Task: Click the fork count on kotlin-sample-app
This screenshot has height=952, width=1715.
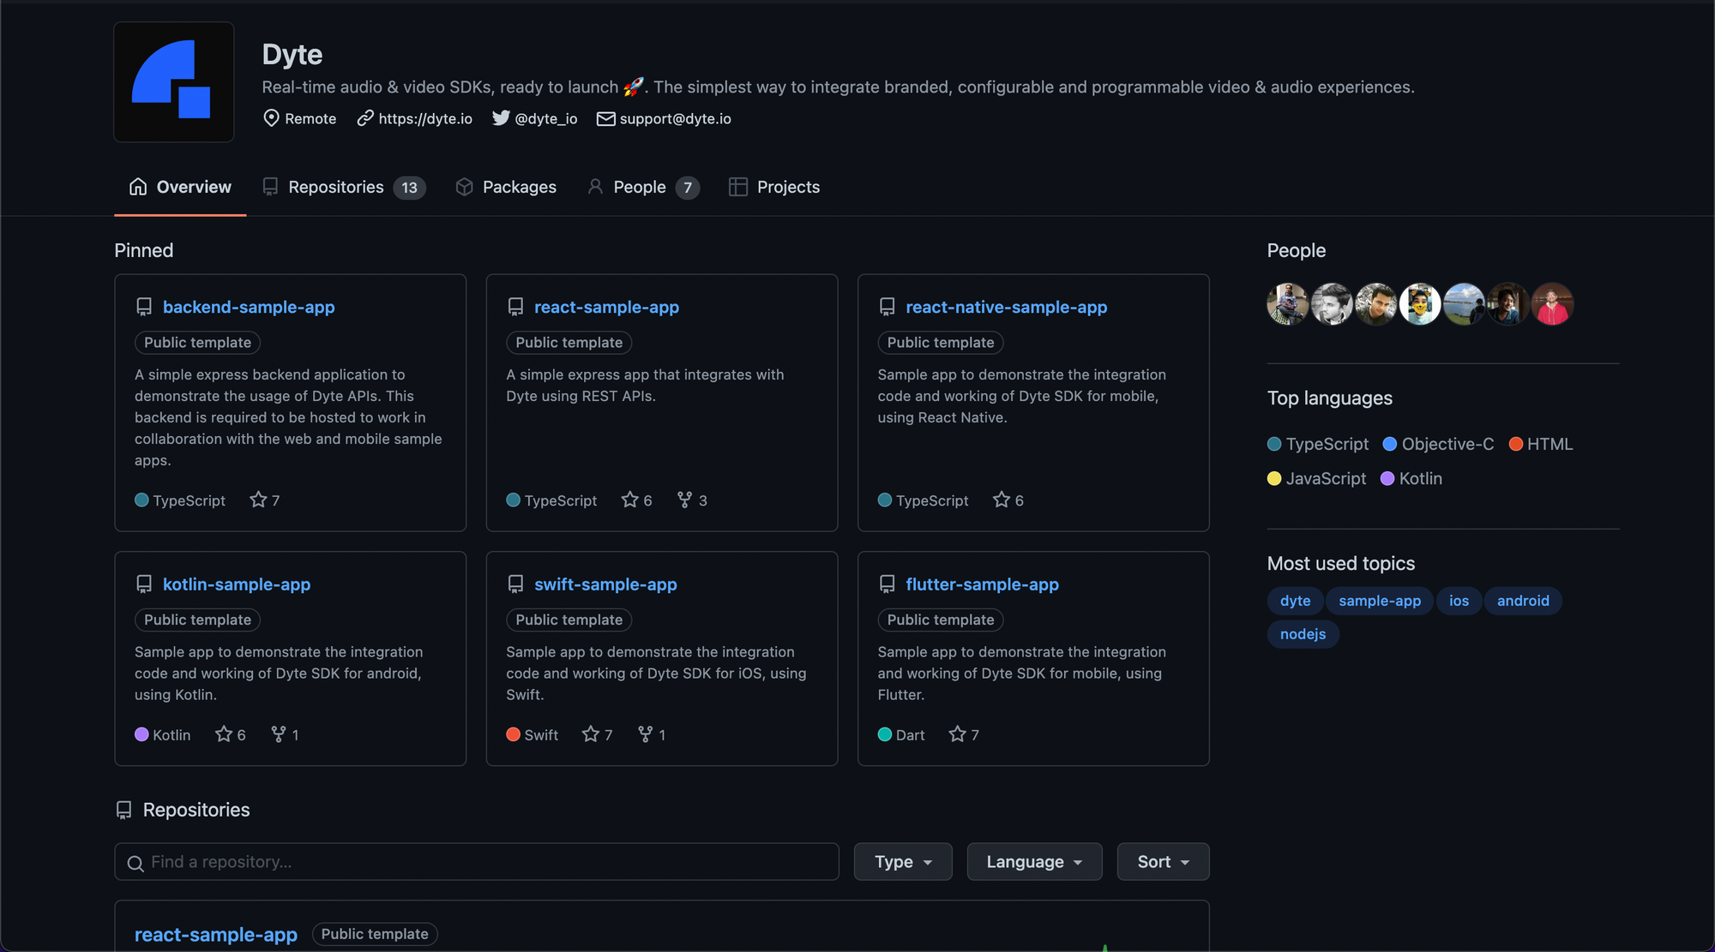Action: 285,734
